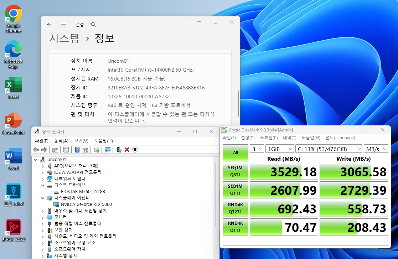The height and width of the screenshot is (259, 398).
Task: Open Device Manager 파일(F) menu
Action: 42,141
